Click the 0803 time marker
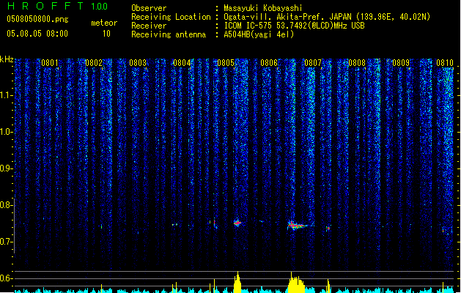The image size is (461, 293). pos(138,63)
